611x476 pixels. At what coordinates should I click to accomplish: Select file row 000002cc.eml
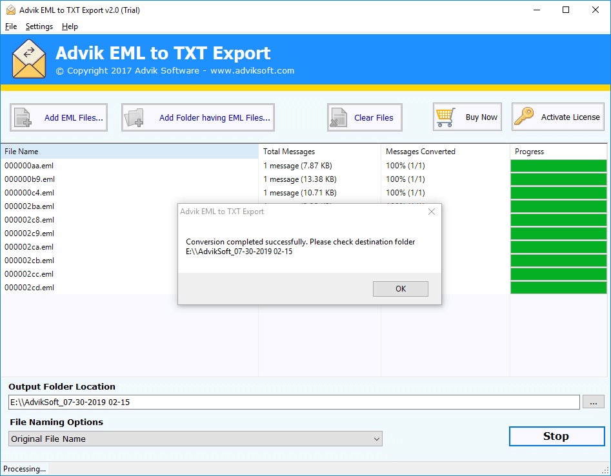coord(29,274)
